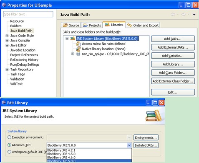
Task: Switch to the Projects tab
Action: pyautogui.click(x=92, y=25)
